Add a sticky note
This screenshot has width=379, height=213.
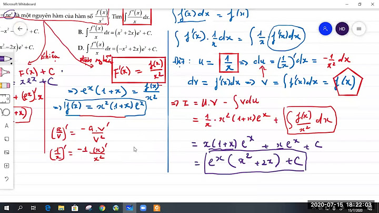tap(6, 139)
